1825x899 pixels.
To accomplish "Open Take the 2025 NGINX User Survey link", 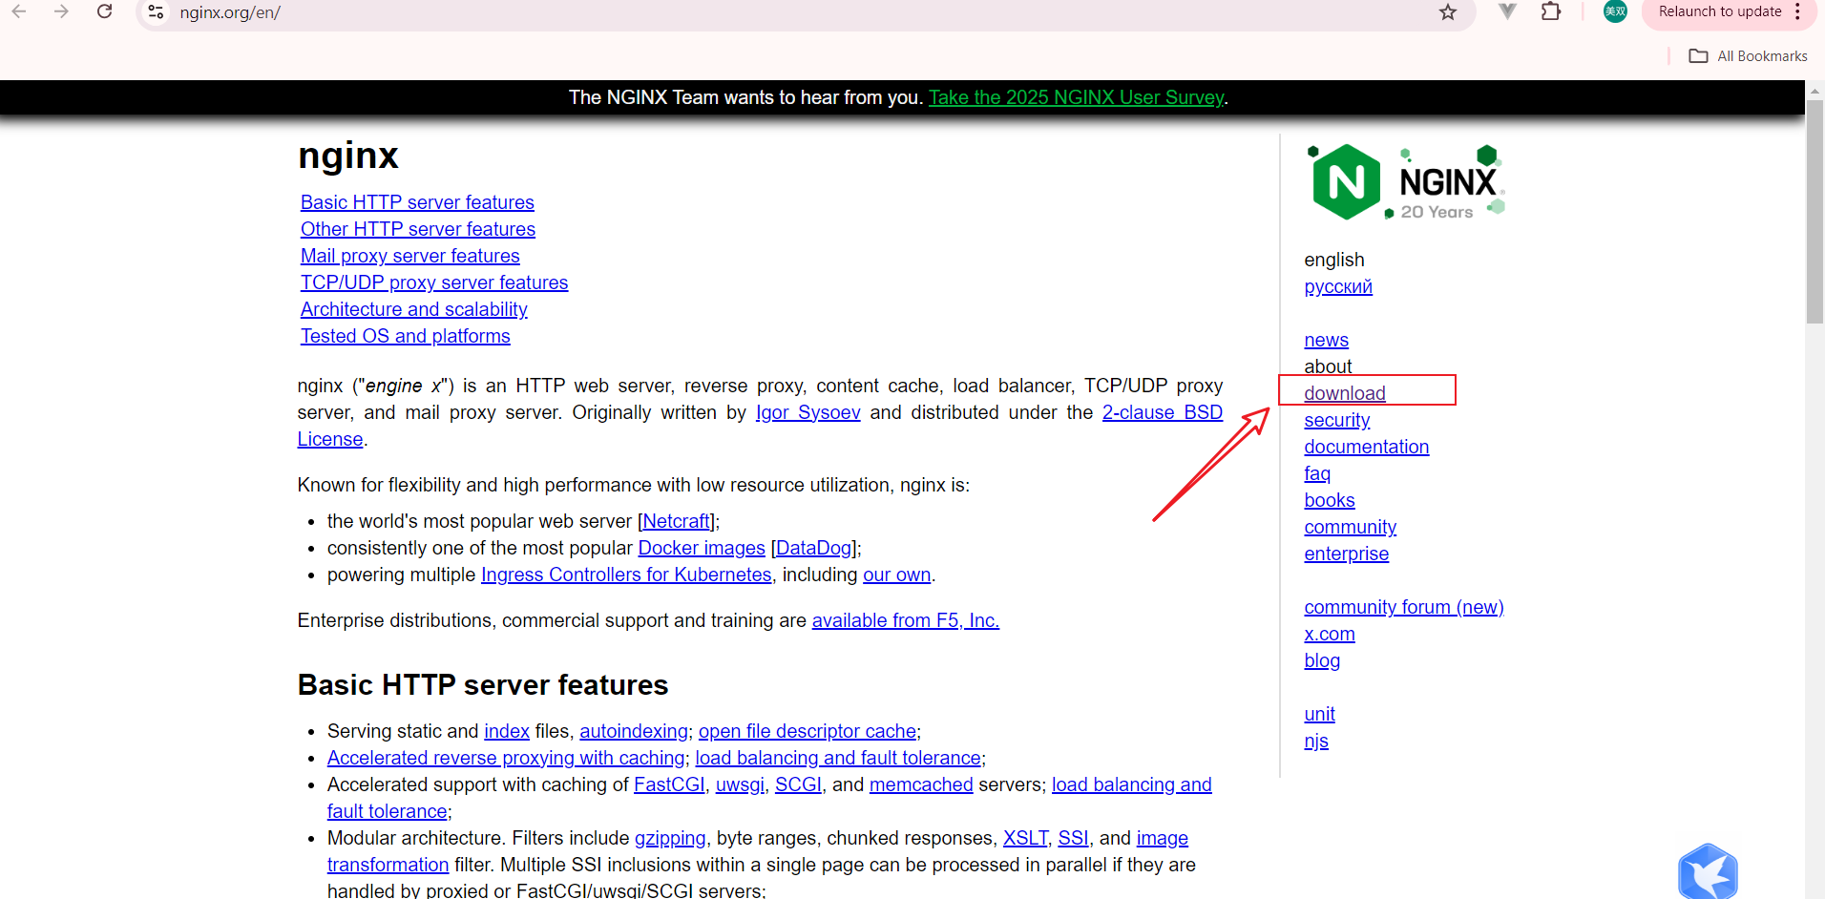I will tap(1076, 97).
